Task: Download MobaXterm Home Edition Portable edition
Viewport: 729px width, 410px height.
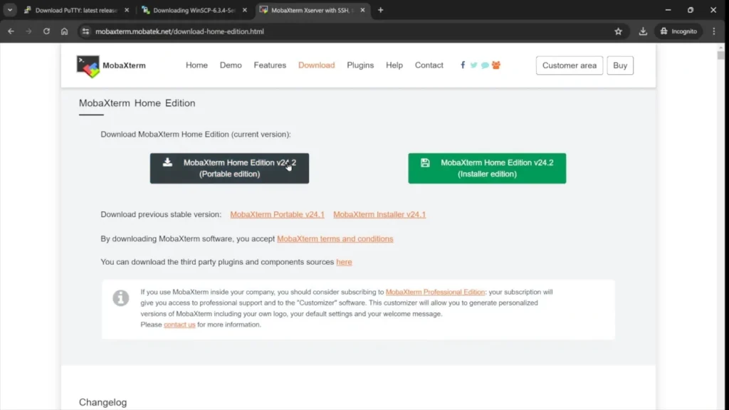Action: [229, 168]
